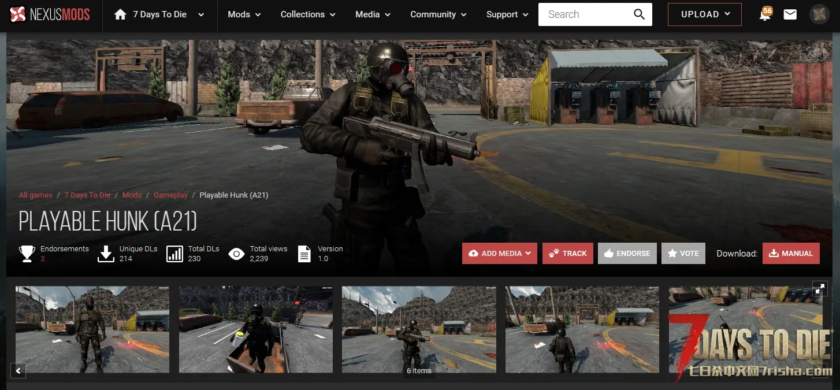This screenshot has width=840, height=390.
Task: Open third thumbnail showing 6 items
Action: point(419,329)
